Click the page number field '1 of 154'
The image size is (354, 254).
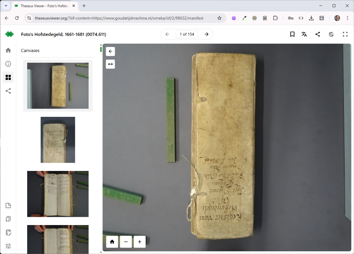tap(187, 34)
